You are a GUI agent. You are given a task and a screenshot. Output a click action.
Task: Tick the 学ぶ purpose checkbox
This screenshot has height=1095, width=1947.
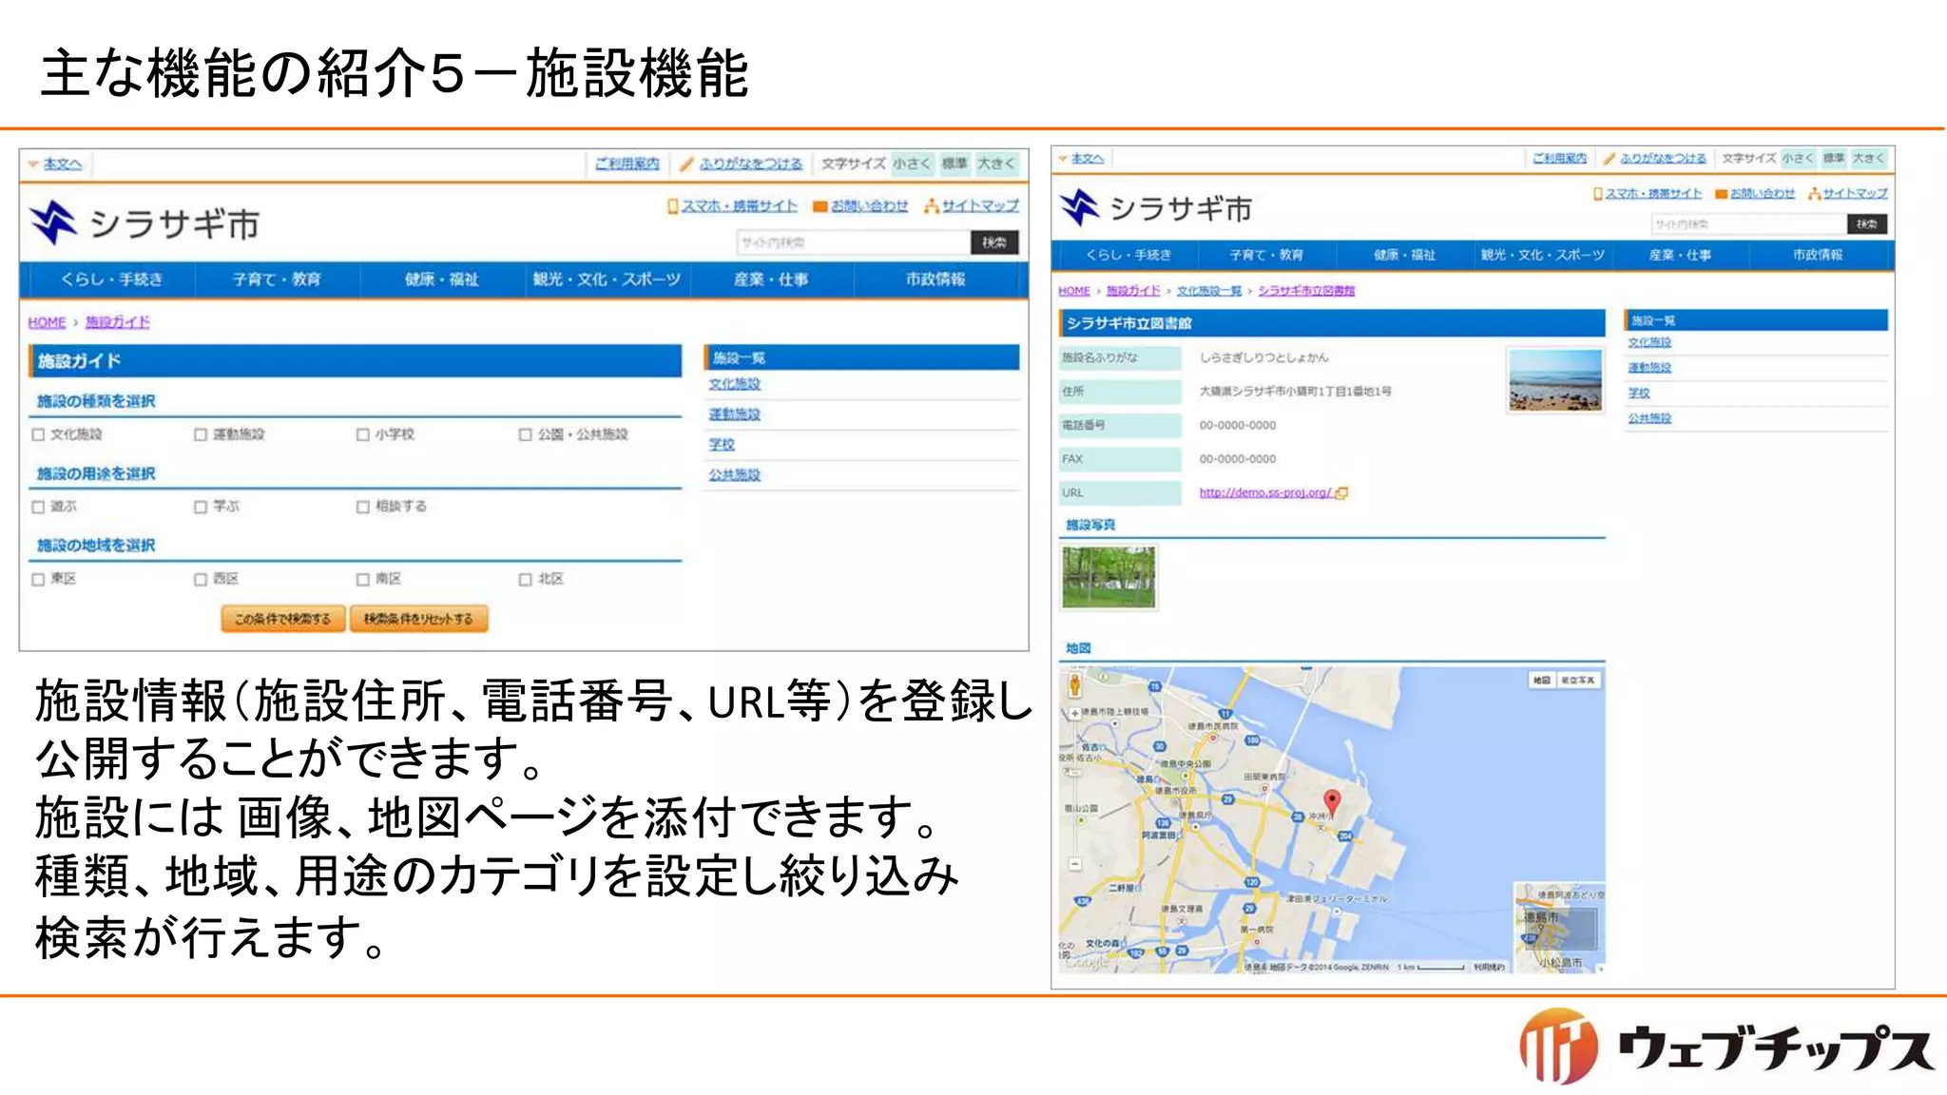(x=201, y=507)
